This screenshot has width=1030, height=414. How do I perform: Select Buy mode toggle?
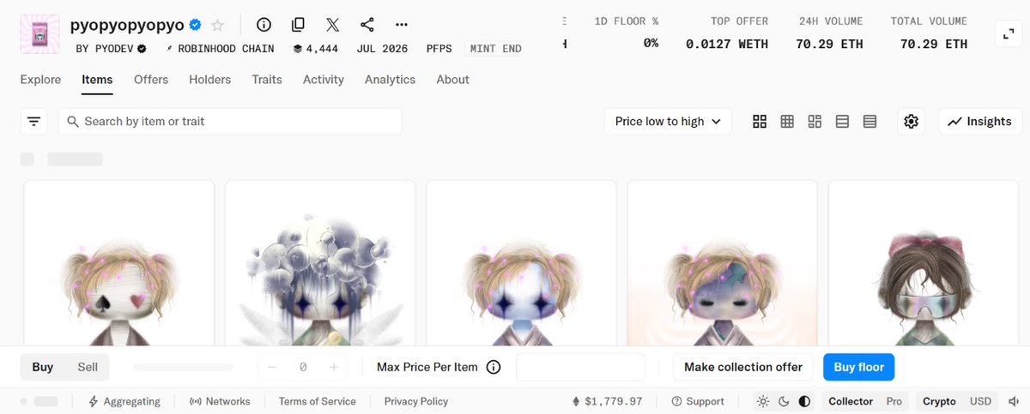point(43,367)
